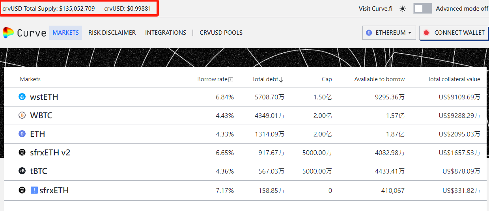Screen dimensions: 489x211
Task: Click the 567.03万 total debt value
Action: (x=271, y=171)
